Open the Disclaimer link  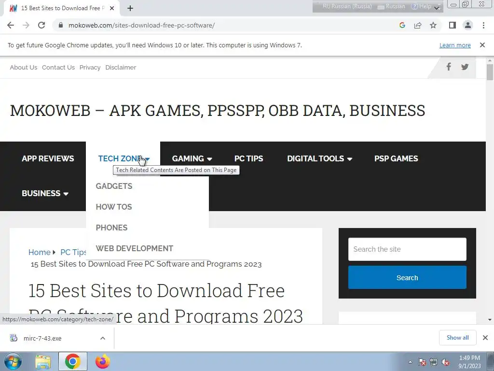click(x=121, y=67)
